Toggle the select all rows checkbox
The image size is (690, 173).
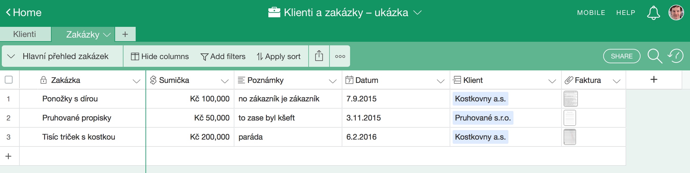[x=9, y=80]
